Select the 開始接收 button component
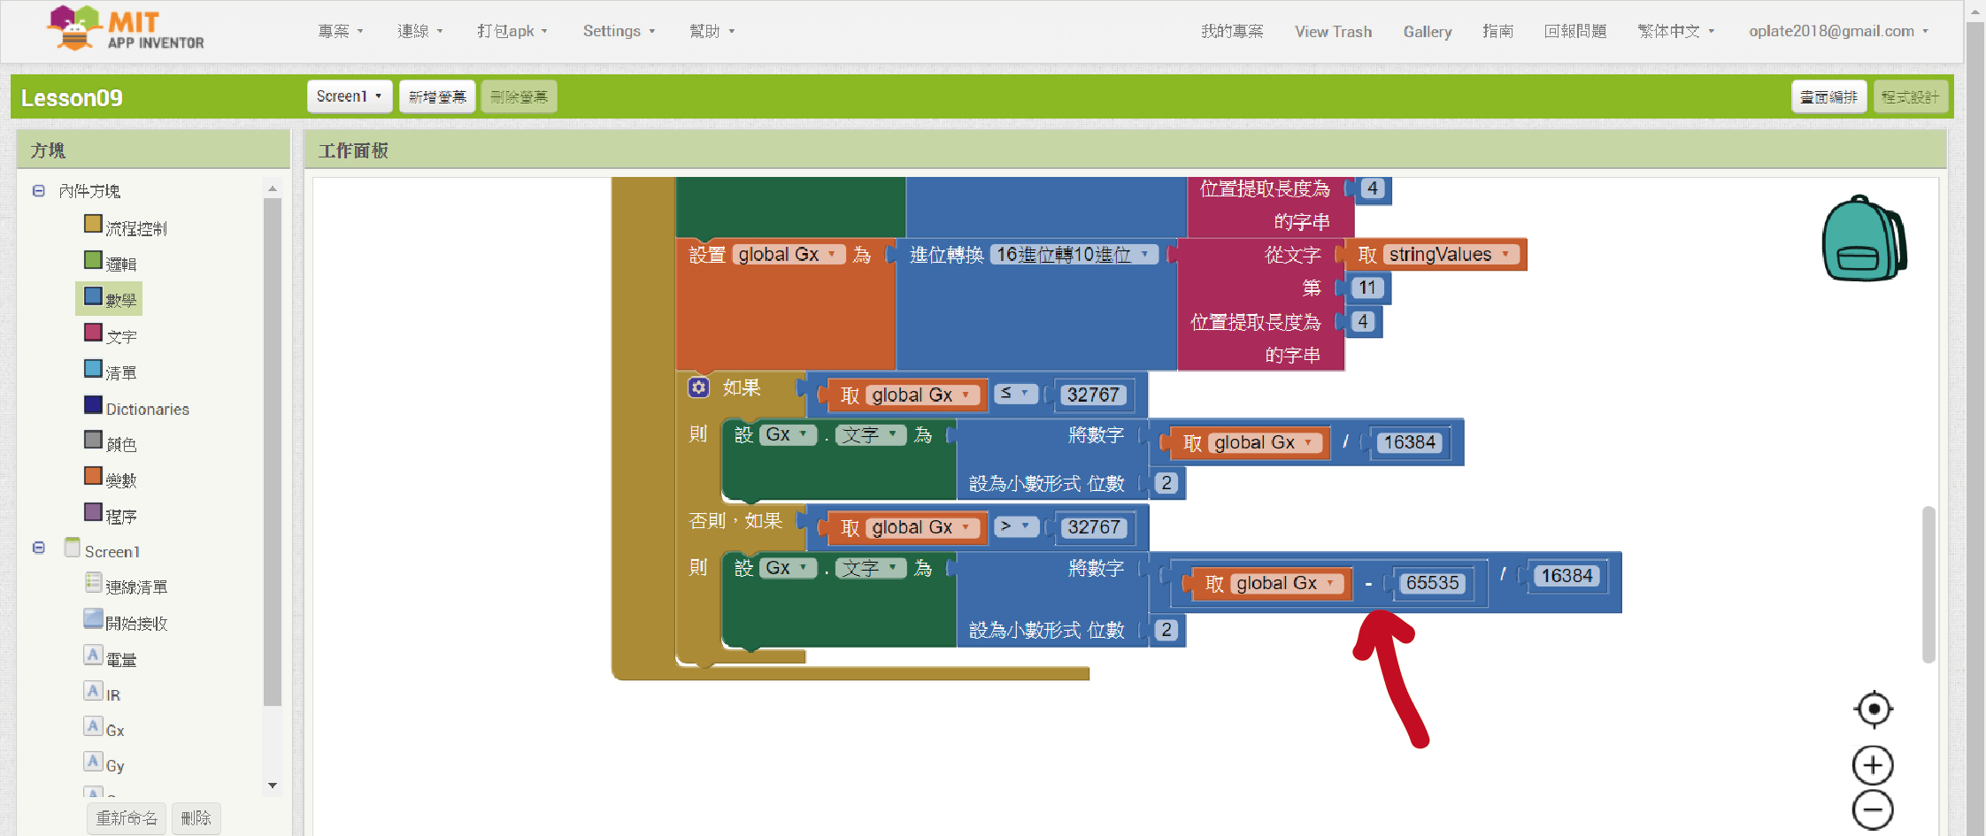 click(135, 623)
